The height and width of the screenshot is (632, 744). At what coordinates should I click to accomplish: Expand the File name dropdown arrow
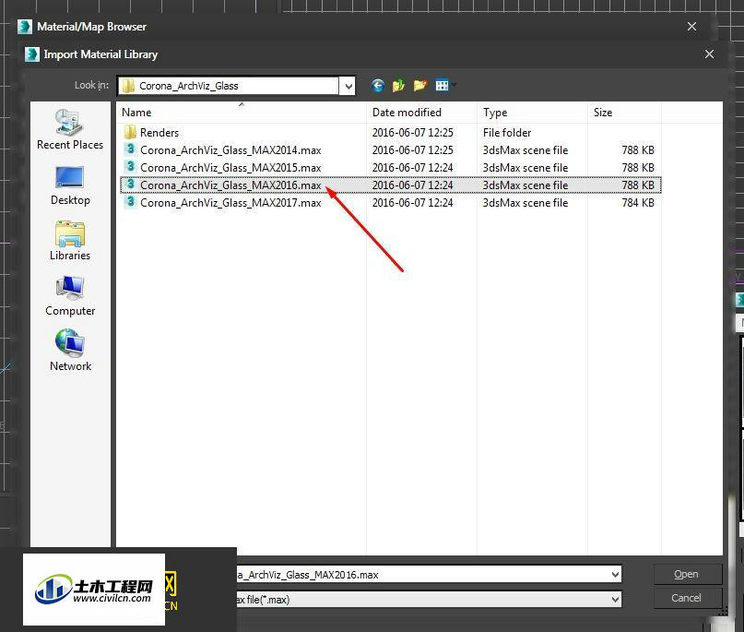[x=615, y=575]
